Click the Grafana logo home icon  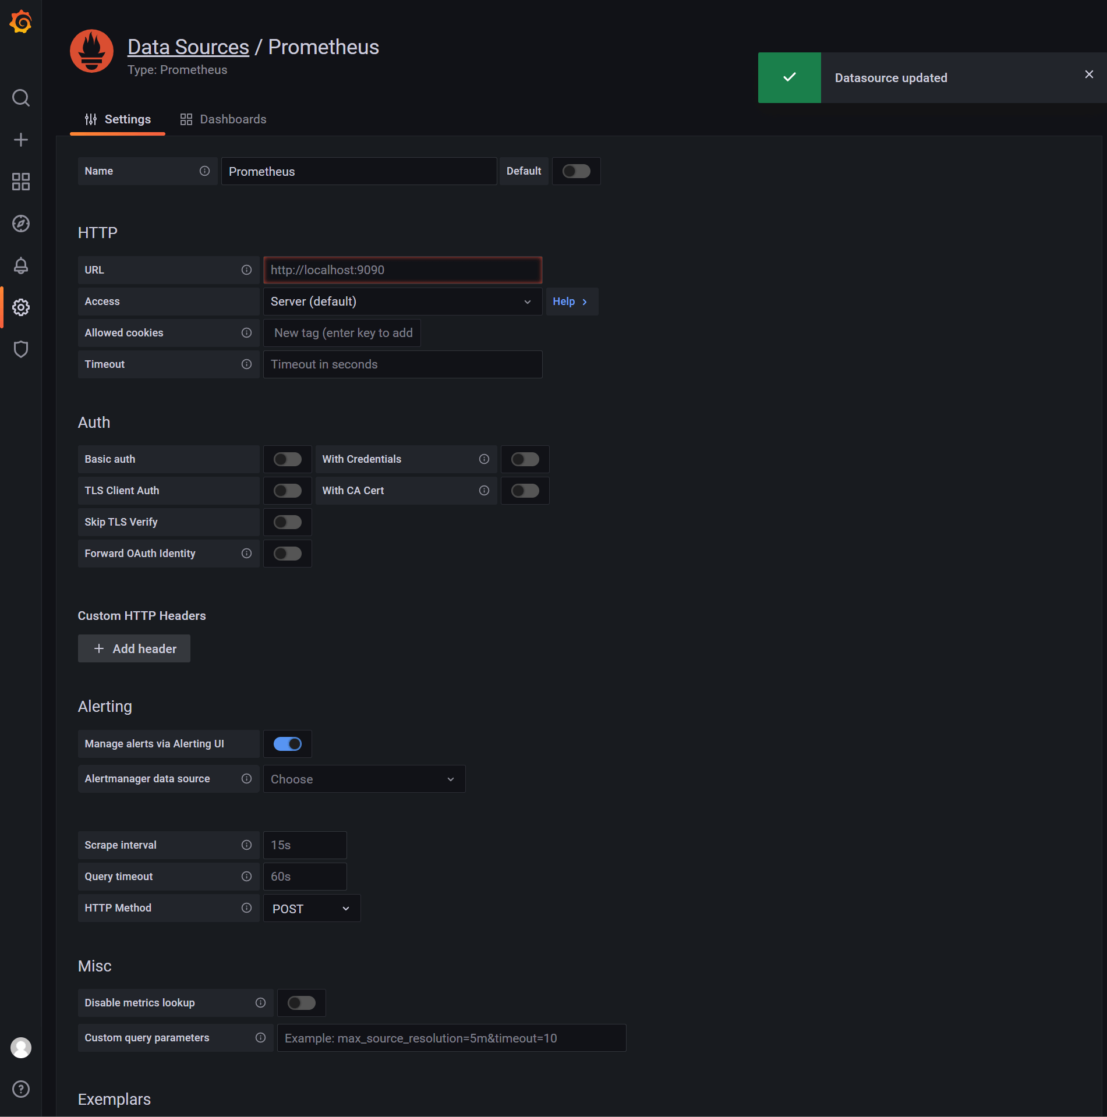click(21, 22)
